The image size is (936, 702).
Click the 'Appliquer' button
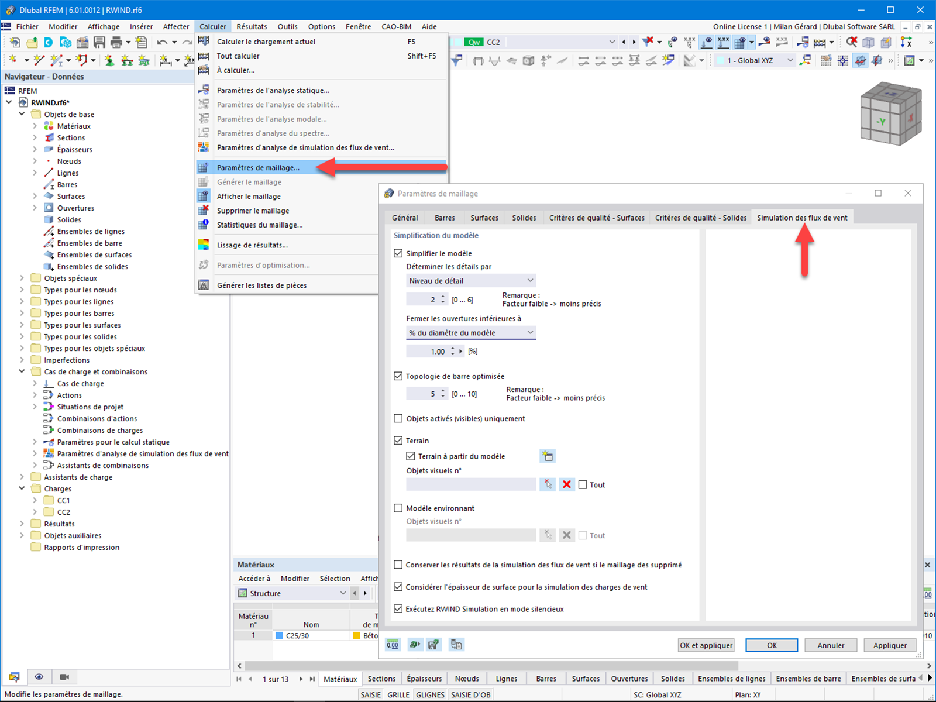[889, 645]
